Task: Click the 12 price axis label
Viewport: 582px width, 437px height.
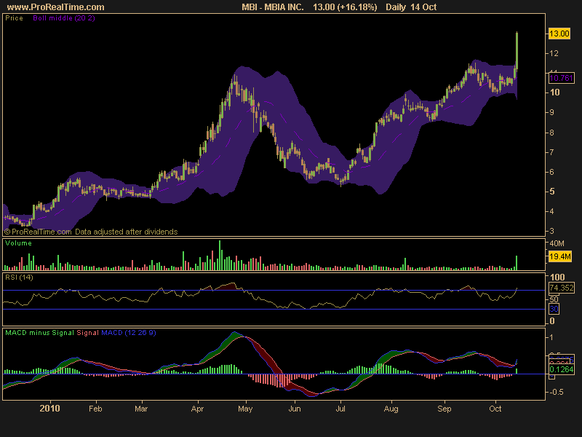Action: (x=554, y=53)
